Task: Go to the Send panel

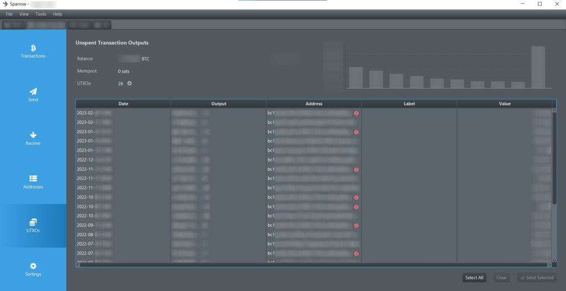Action: pyautogui.click(x=33, y=95)
